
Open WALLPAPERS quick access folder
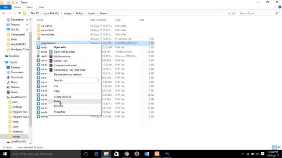[18, 44]
